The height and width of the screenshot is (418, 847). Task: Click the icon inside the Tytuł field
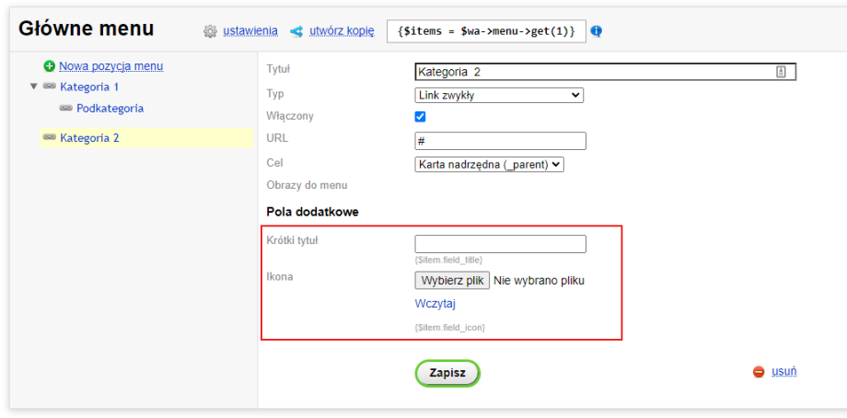pos(781,72)
